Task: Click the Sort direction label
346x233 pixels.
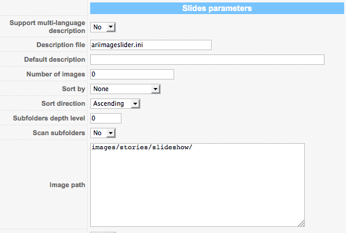Action: 63,103
